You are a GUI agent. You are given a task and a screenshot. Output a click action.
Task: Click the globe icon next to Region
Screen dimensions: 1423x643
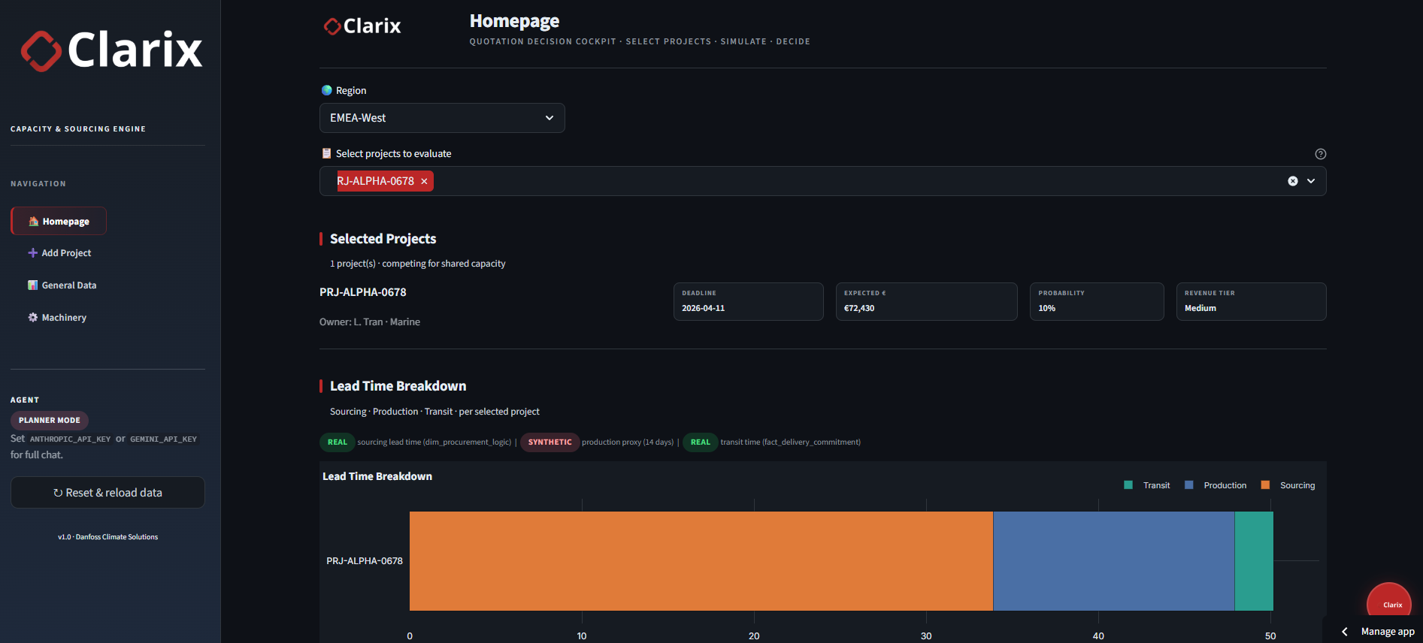pyautogui.click(x=327, y=90)
